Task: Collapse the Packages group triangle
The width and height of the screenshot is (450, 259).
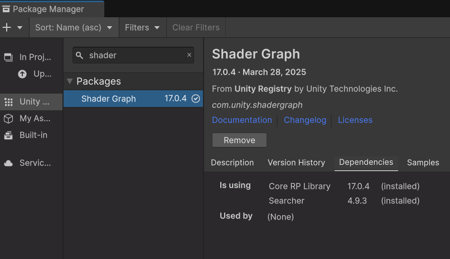Action: 70,81
